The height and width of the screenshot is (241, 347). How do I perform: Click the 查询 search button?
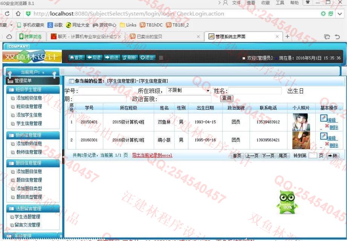click(226, 98)
